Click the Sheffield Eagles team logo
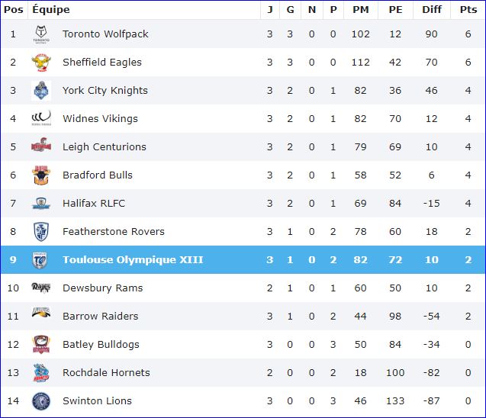Screen dimensions: 486x418 click(41, 63)
